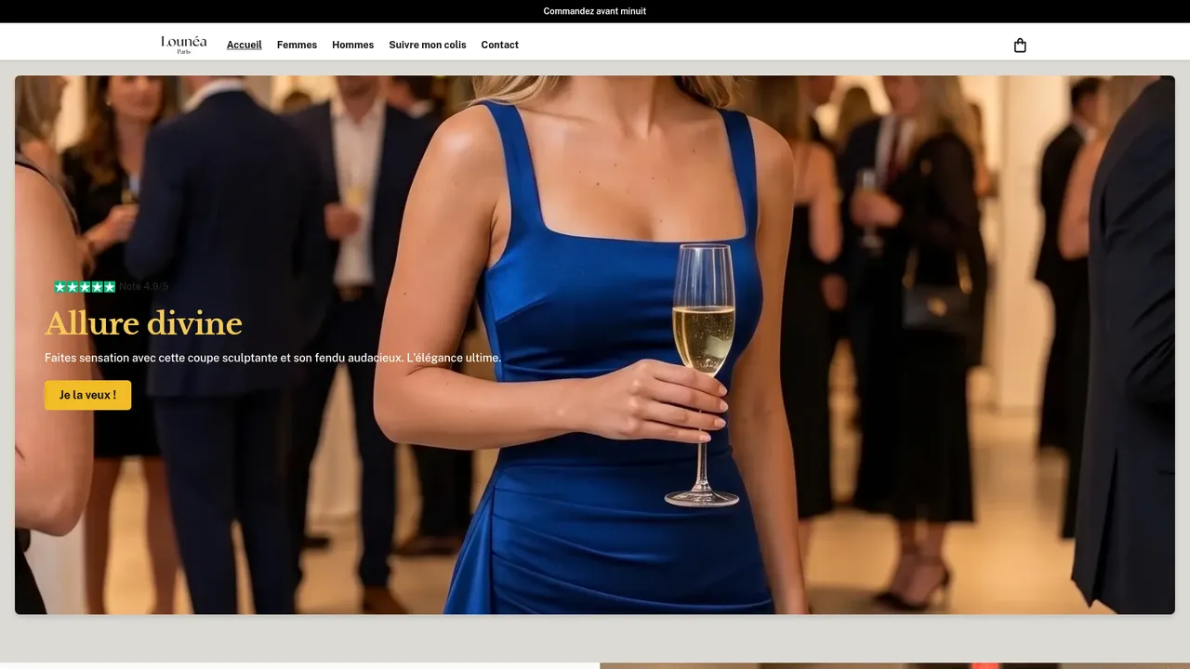Click the "Faites sensation" description text
Image resolution: width=1190 pixels, height=669 pixels.
pos(273,358)
